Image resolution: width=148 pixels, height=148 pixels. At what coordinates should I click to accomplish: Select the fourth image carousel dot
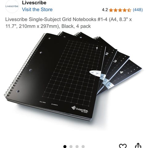point(83,146)
